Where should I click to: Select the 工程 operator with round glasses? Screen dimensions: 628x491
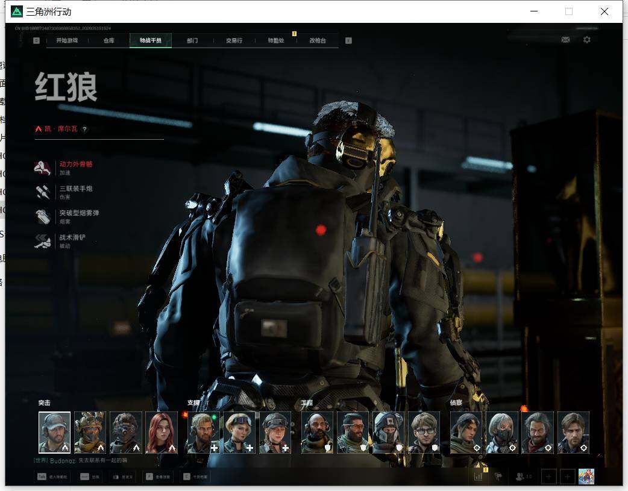coord(424,433)
